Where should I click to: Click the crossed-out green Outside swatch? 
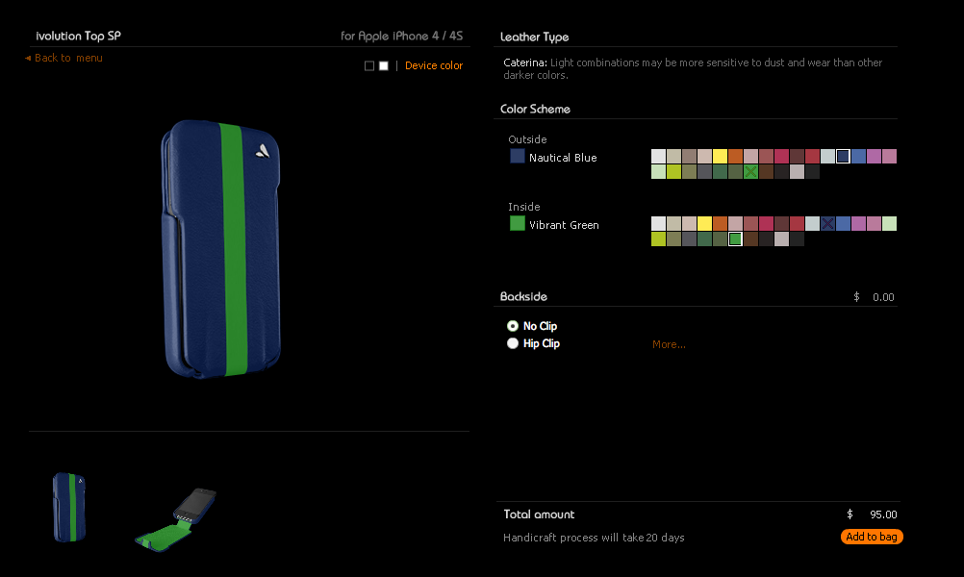(750, 171)
